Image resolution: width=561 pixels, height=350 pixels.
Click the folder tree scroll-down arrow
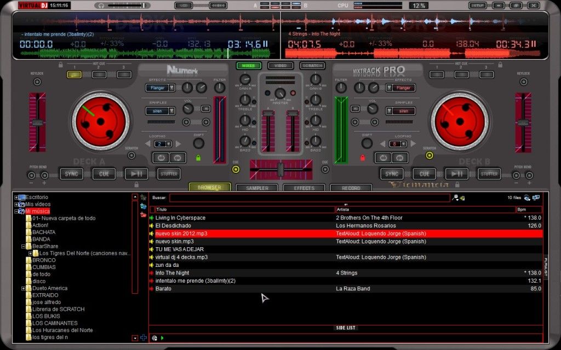(135, 338)
